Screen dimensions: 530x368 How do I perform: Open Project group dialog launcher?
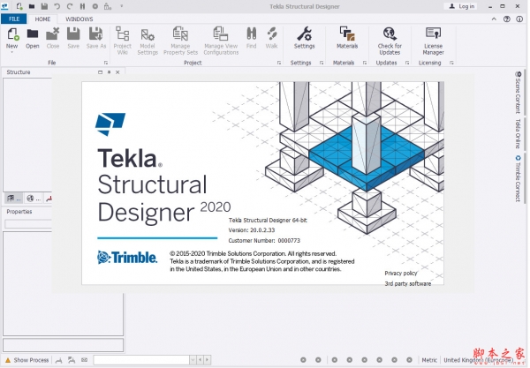coord(279,63)
